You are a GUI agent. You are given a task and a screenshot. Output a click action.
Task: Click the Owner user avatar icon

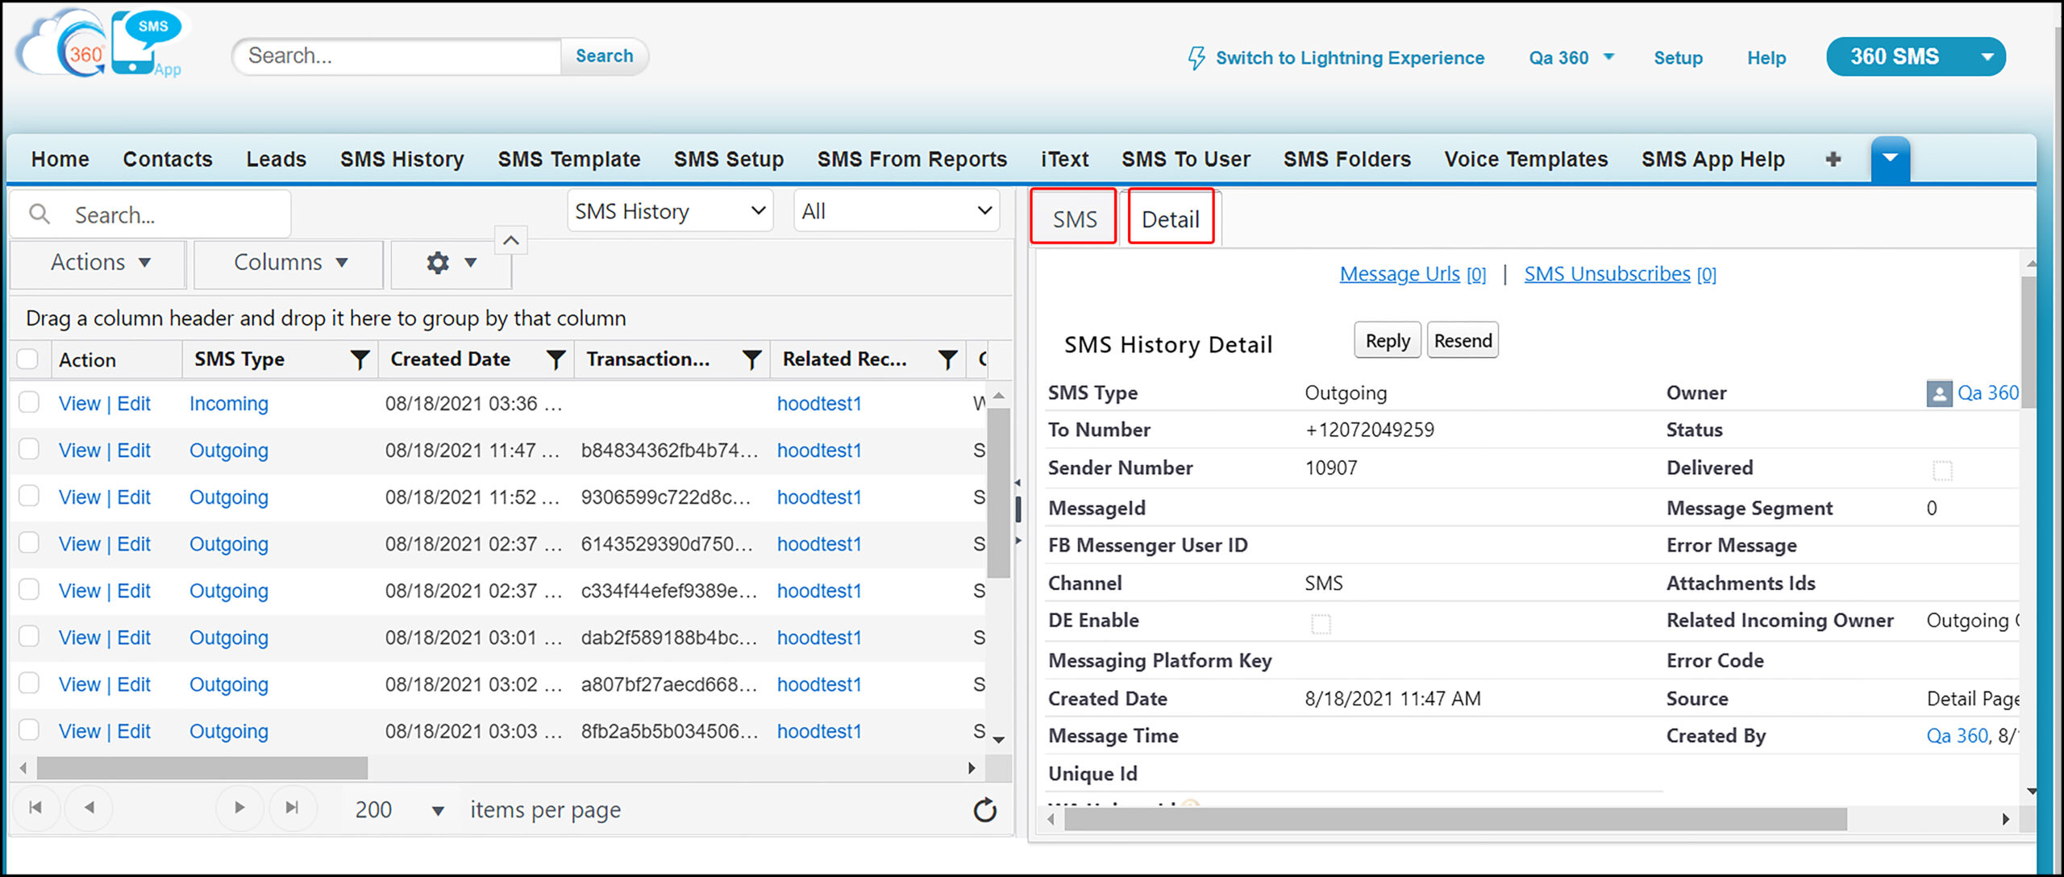coord(1939,393)
